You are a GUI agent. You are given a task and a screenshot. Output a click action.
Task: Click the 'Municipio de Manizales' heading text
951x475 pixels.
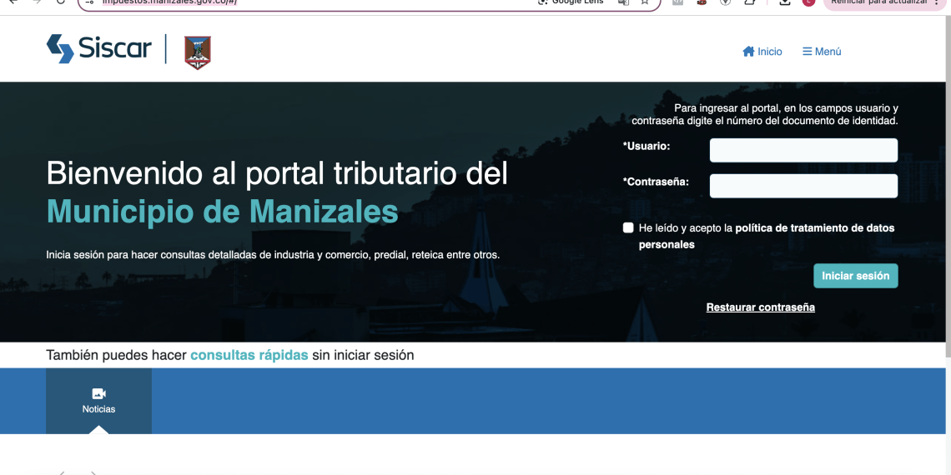[x=222, y=212]
